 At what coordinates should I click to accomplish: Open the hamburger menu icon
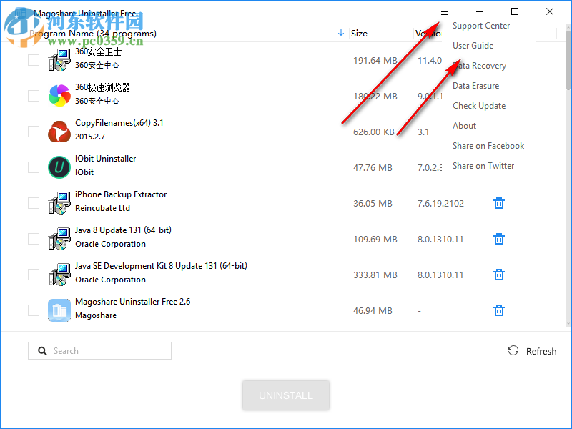pyautogui.click(x=445, y=11)
